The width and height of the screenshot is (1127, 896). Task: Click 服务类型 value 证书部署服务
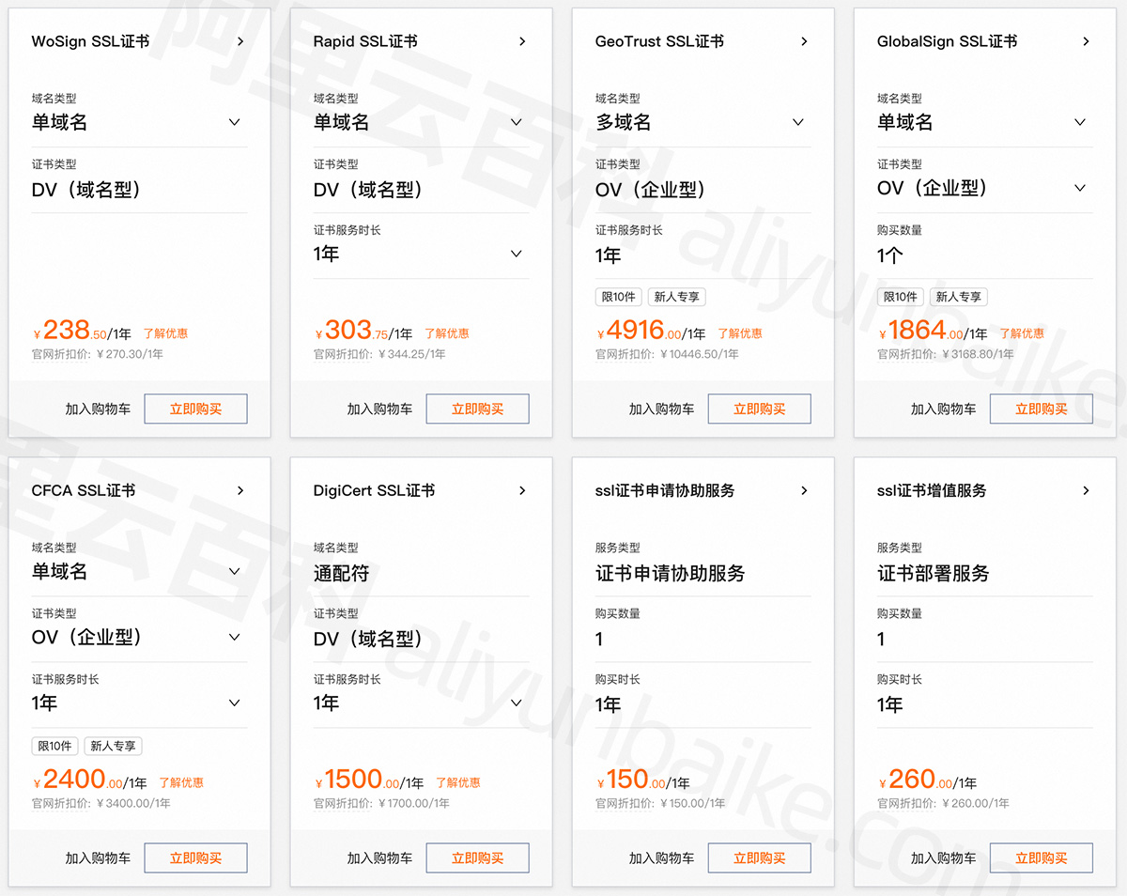(x=934, y=573)
